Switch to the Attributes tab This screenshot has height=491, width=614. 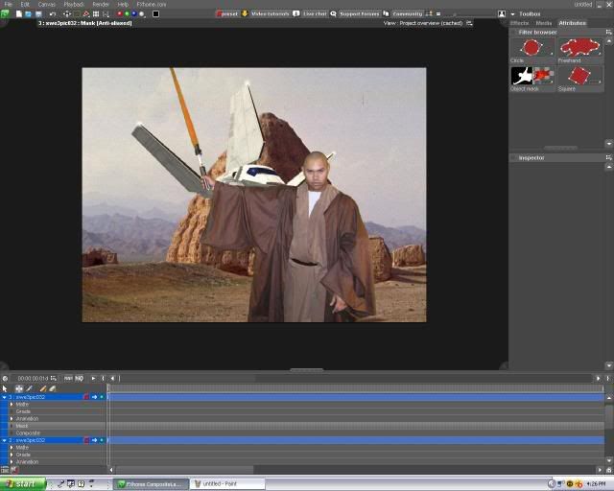572,23
